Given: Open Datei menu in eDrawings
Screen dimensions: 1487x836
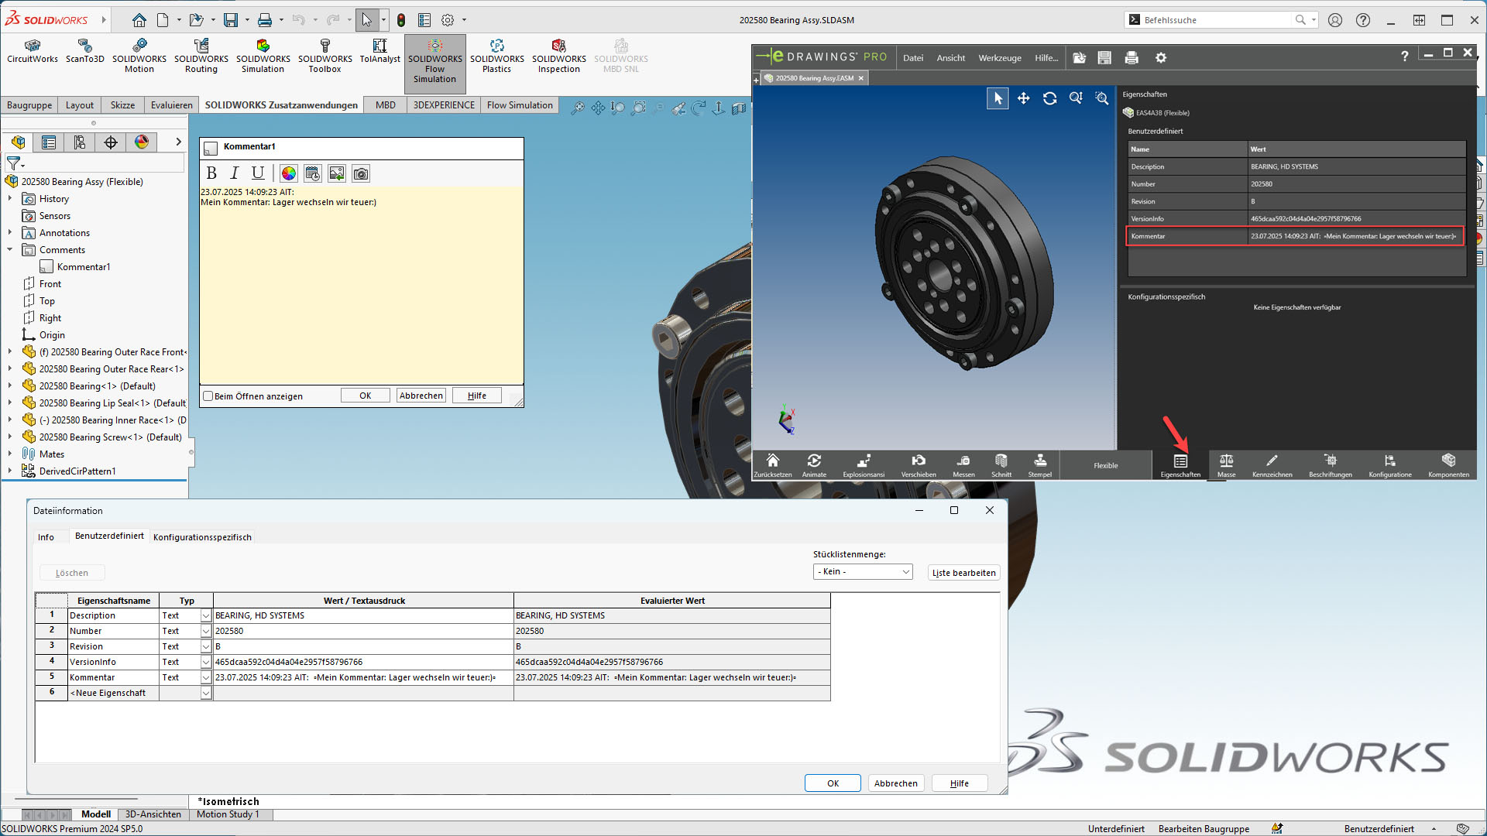Looking at the screenshot, I should (913, 58).
